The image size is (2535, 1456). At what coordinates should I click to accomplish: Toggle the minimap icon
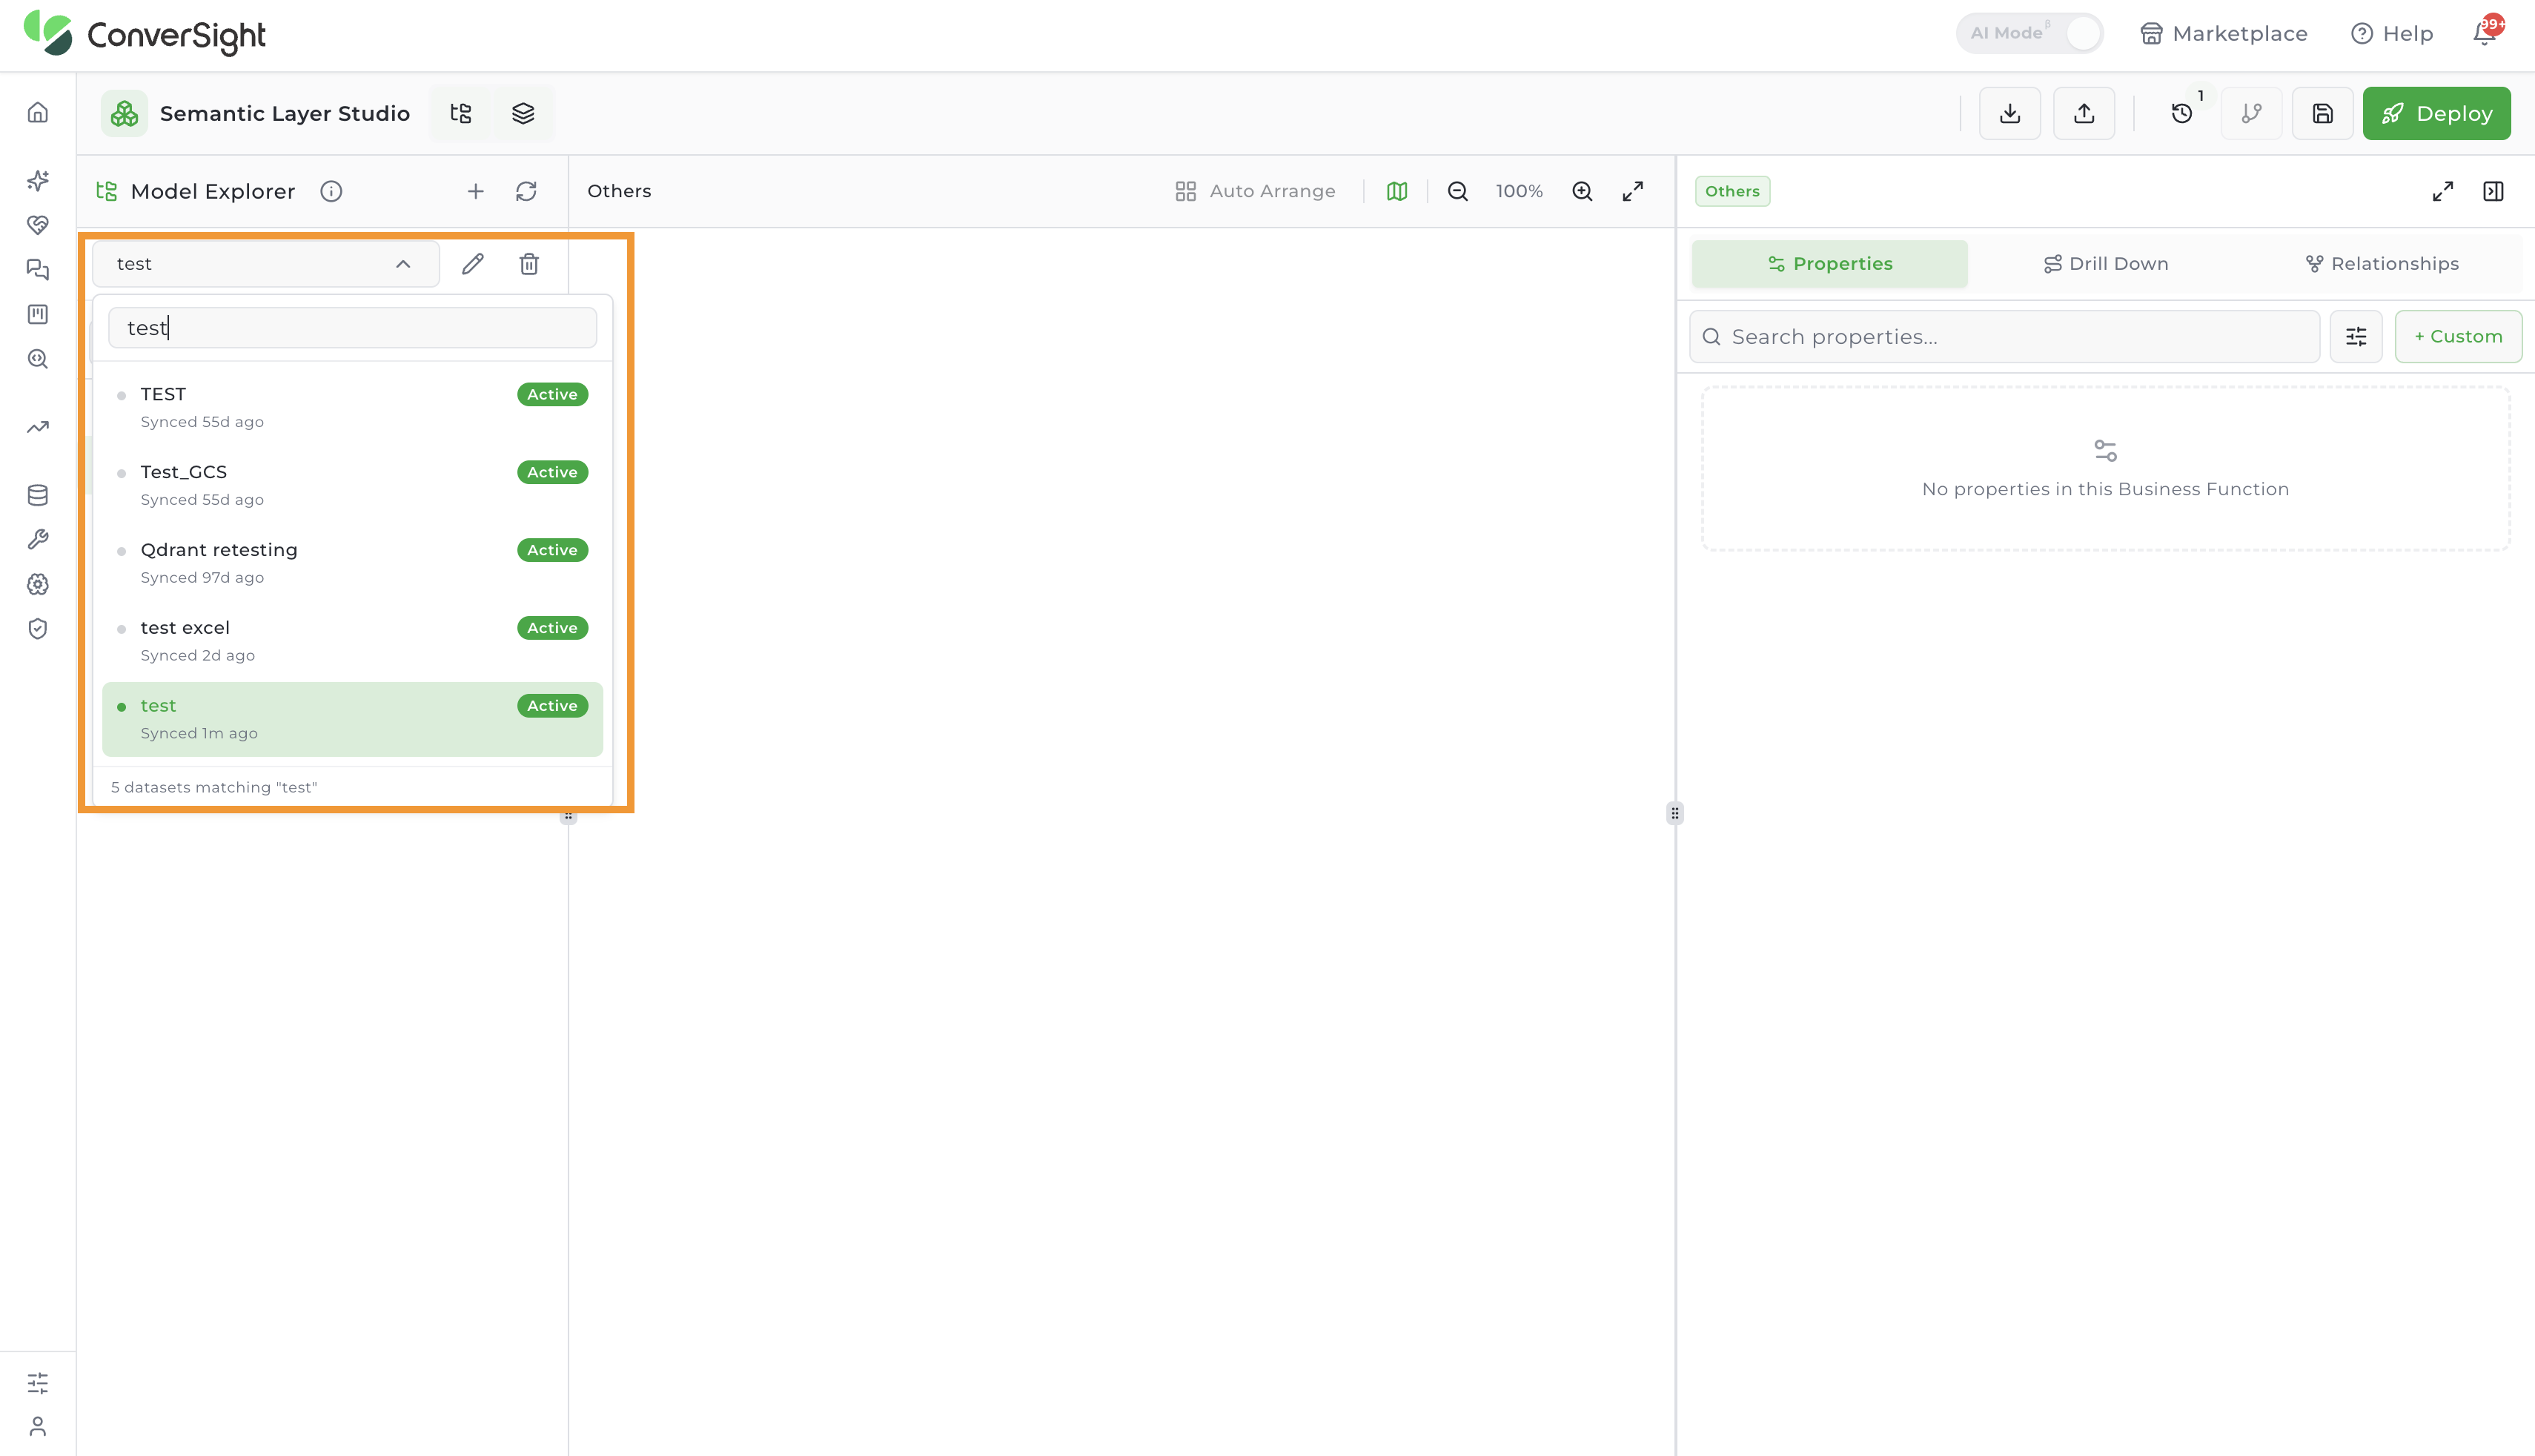point(1397,191)
